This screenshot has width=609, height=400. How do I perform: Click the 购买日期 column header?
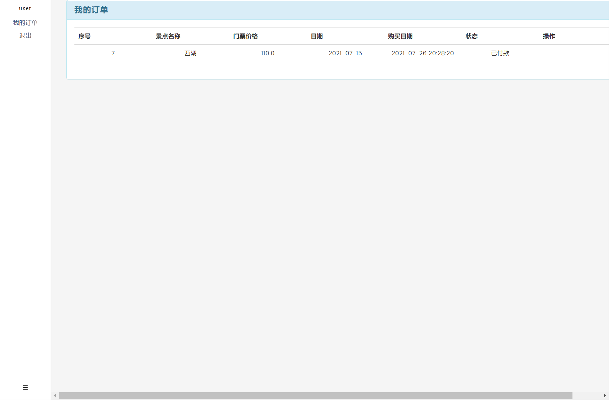click(400, 36)
